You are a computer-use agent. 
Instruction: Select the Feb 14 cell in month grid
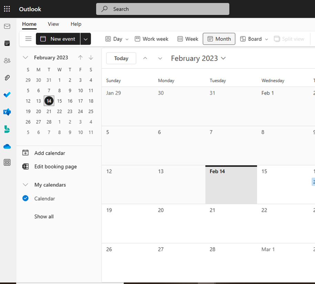tap(231, 185)
